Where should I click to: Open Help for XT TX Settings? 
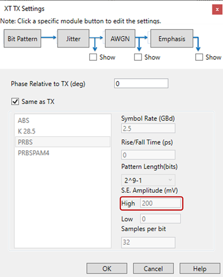200,269
